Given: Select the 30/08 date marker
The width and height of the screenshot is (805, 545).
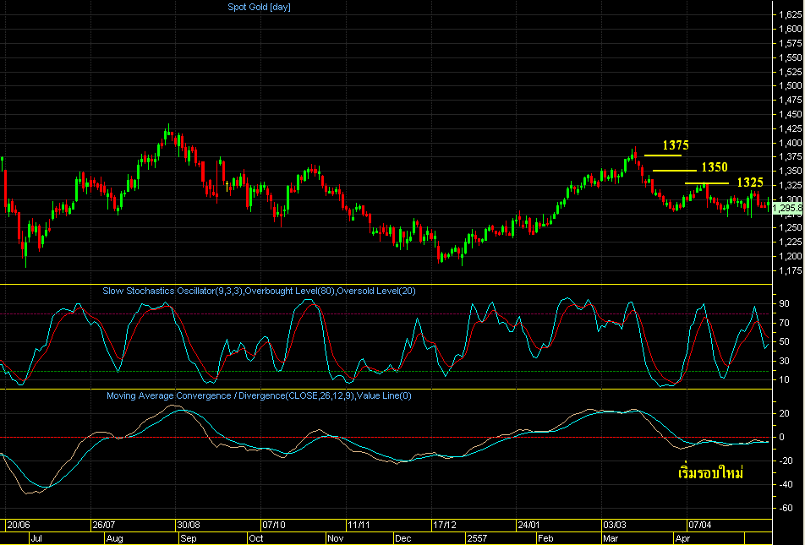Looking at the screenshot, I should tap(187, 525).
